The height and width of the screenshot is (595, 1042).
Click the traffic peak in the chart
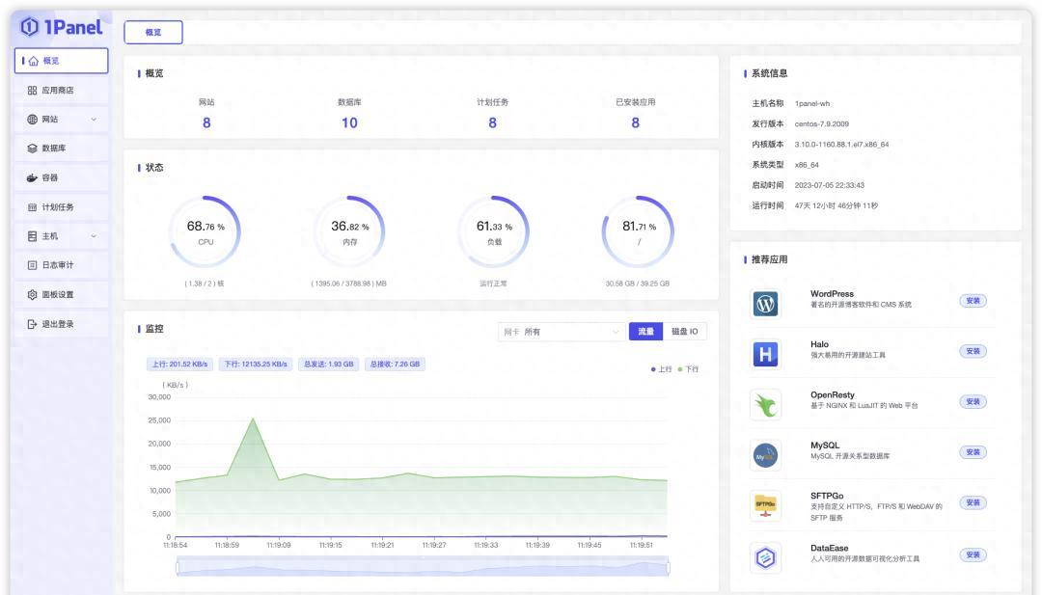point(253,419)
